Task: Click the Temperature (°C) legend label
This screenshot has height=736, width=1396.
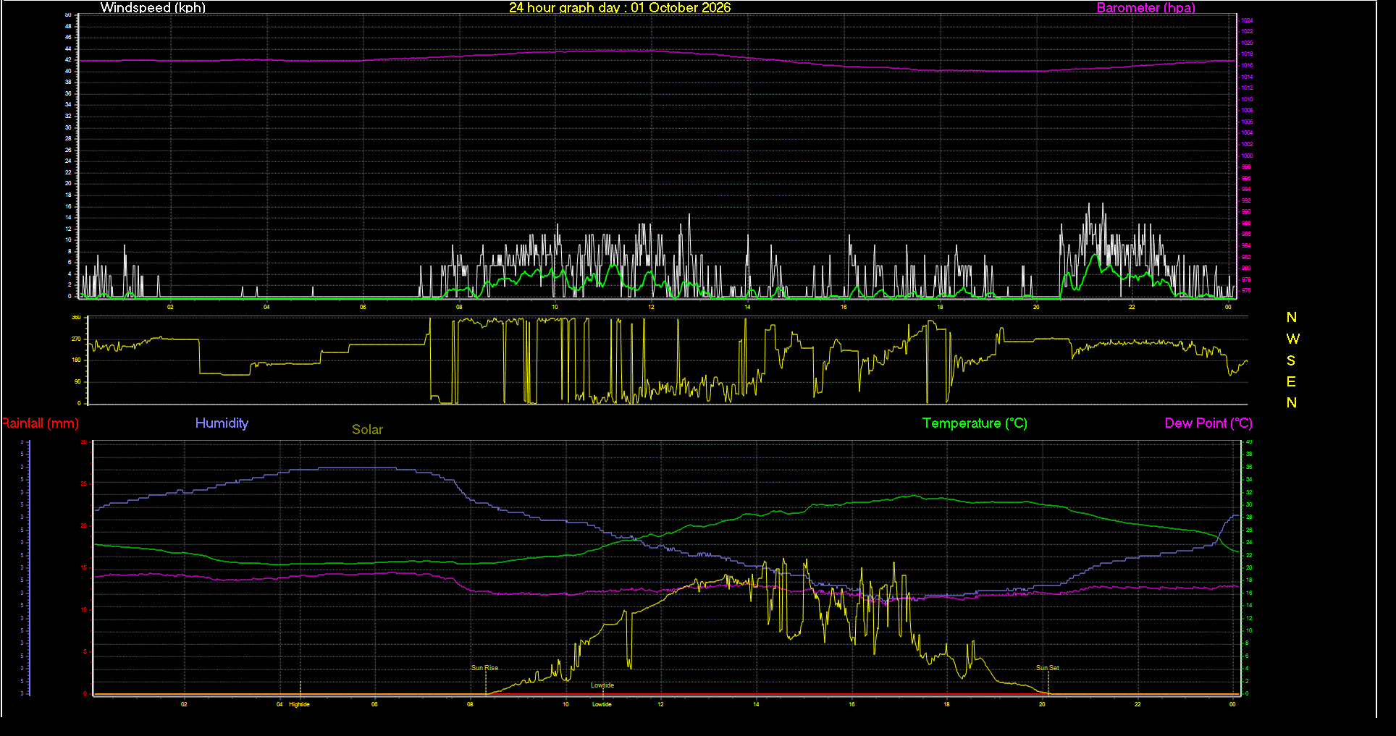Action: [975, 423]
